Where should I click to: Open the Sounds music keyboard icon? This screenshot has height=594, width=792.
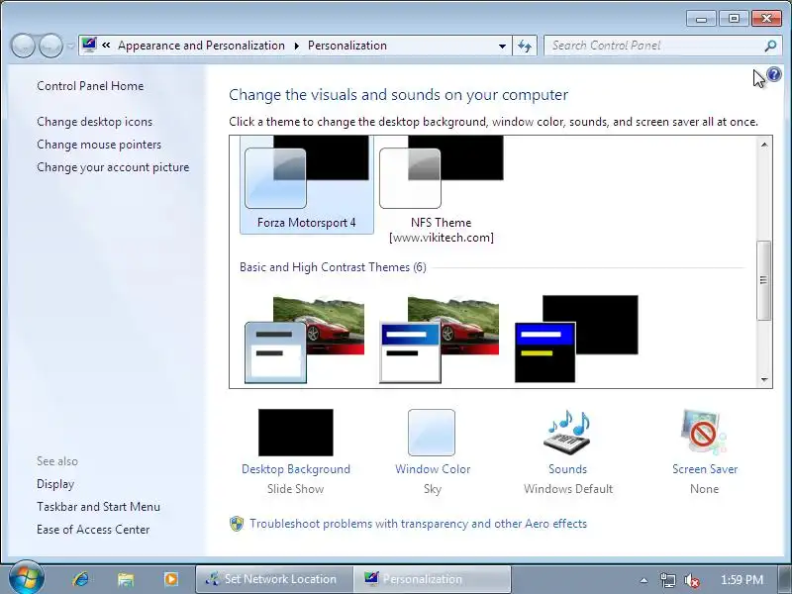tap(567, 433)
